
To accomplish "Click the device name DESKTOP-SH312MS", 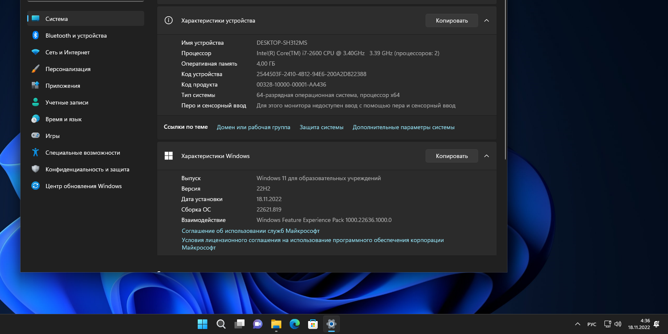I will [282, 43].
